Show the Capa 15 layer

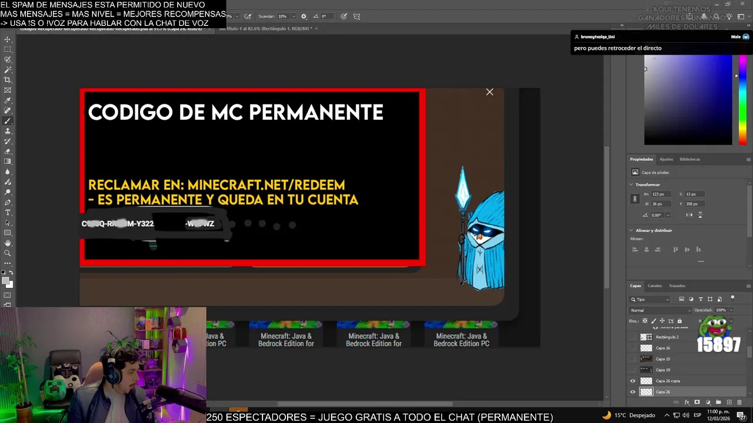tap(632, 359)
